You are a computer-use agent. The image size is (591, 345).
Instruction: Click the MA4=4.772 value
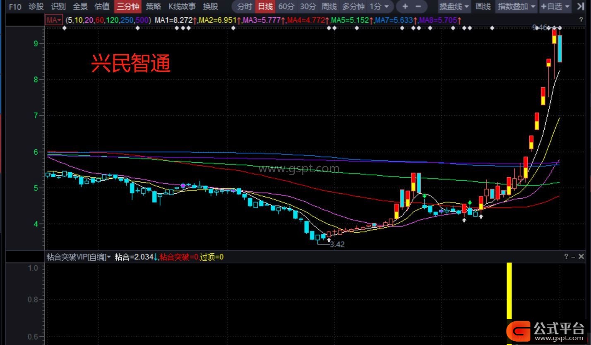(x=308, y=20)
